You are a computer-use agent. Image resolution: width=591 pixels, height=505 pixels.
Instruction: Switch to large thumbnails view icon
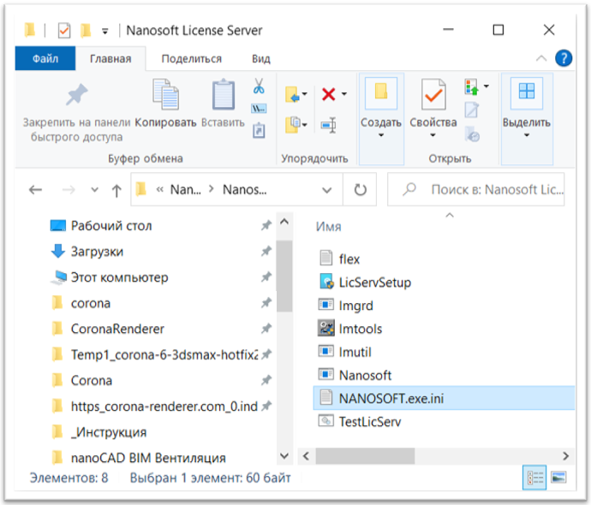pyautogui.click(x=558, y=478)
